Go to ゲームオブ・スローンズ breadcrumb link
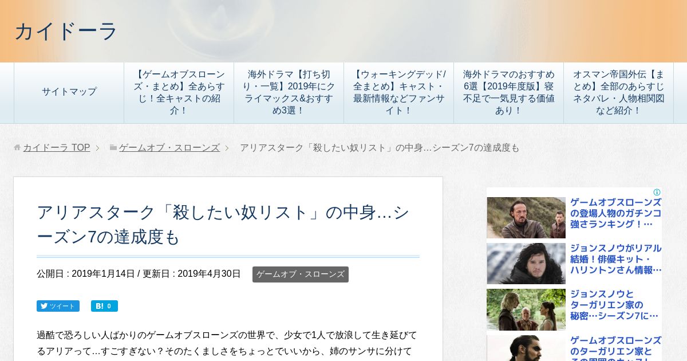 point(169,148)
